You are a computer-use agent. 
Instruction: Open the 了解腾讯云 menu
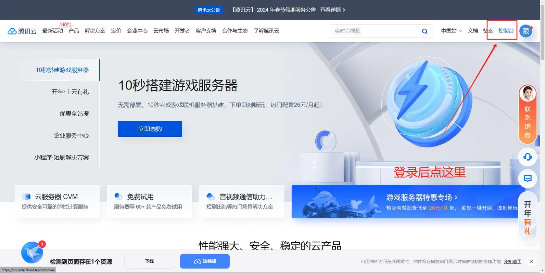click(x=266, y=31)
